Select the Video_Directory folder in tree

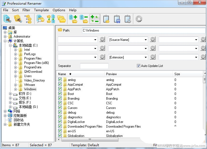pyautogui.click(x=34, y=80)
